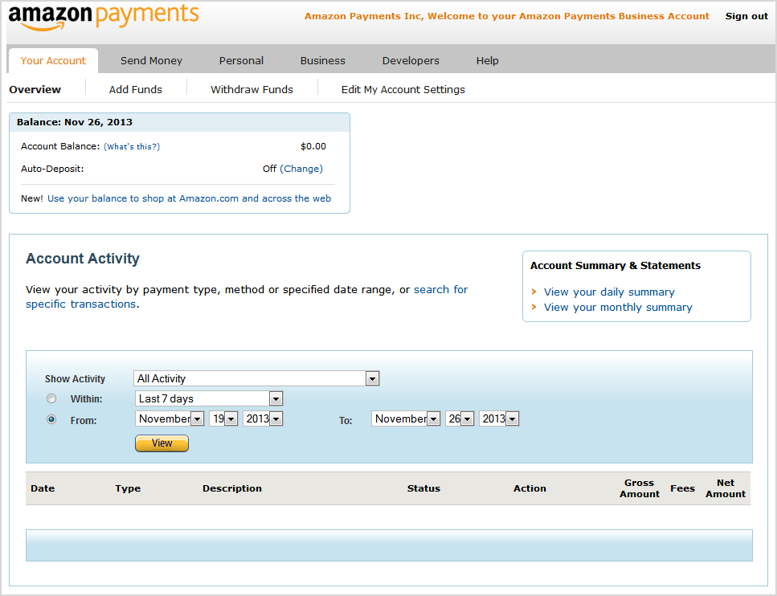Select the From date range radio button
The image size is (777, 596).
pos(51,419)
